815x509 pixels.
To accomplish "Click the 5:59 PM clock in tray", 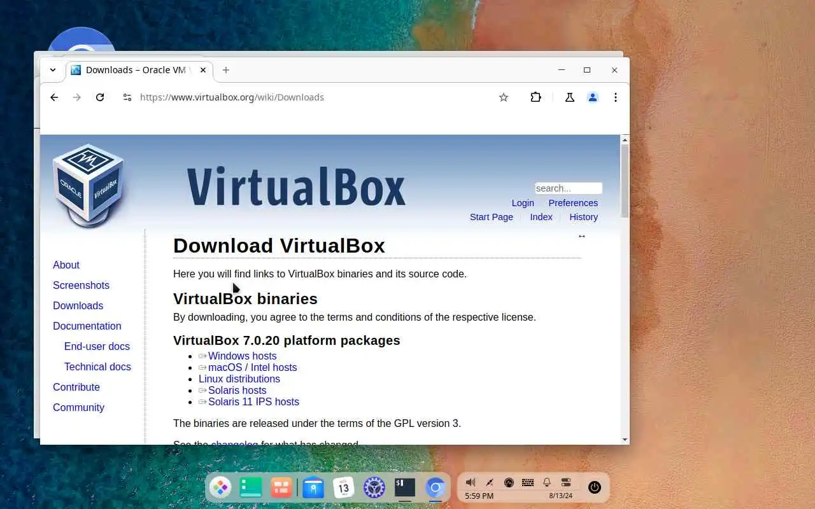I will 479,496.
